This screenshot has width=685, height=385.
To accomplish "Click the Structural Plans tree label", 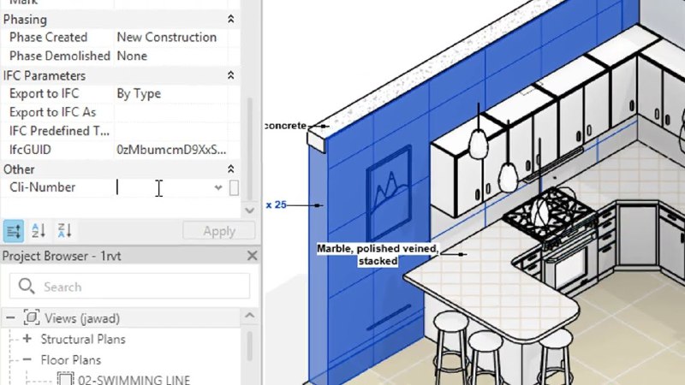I will [83, 339].
